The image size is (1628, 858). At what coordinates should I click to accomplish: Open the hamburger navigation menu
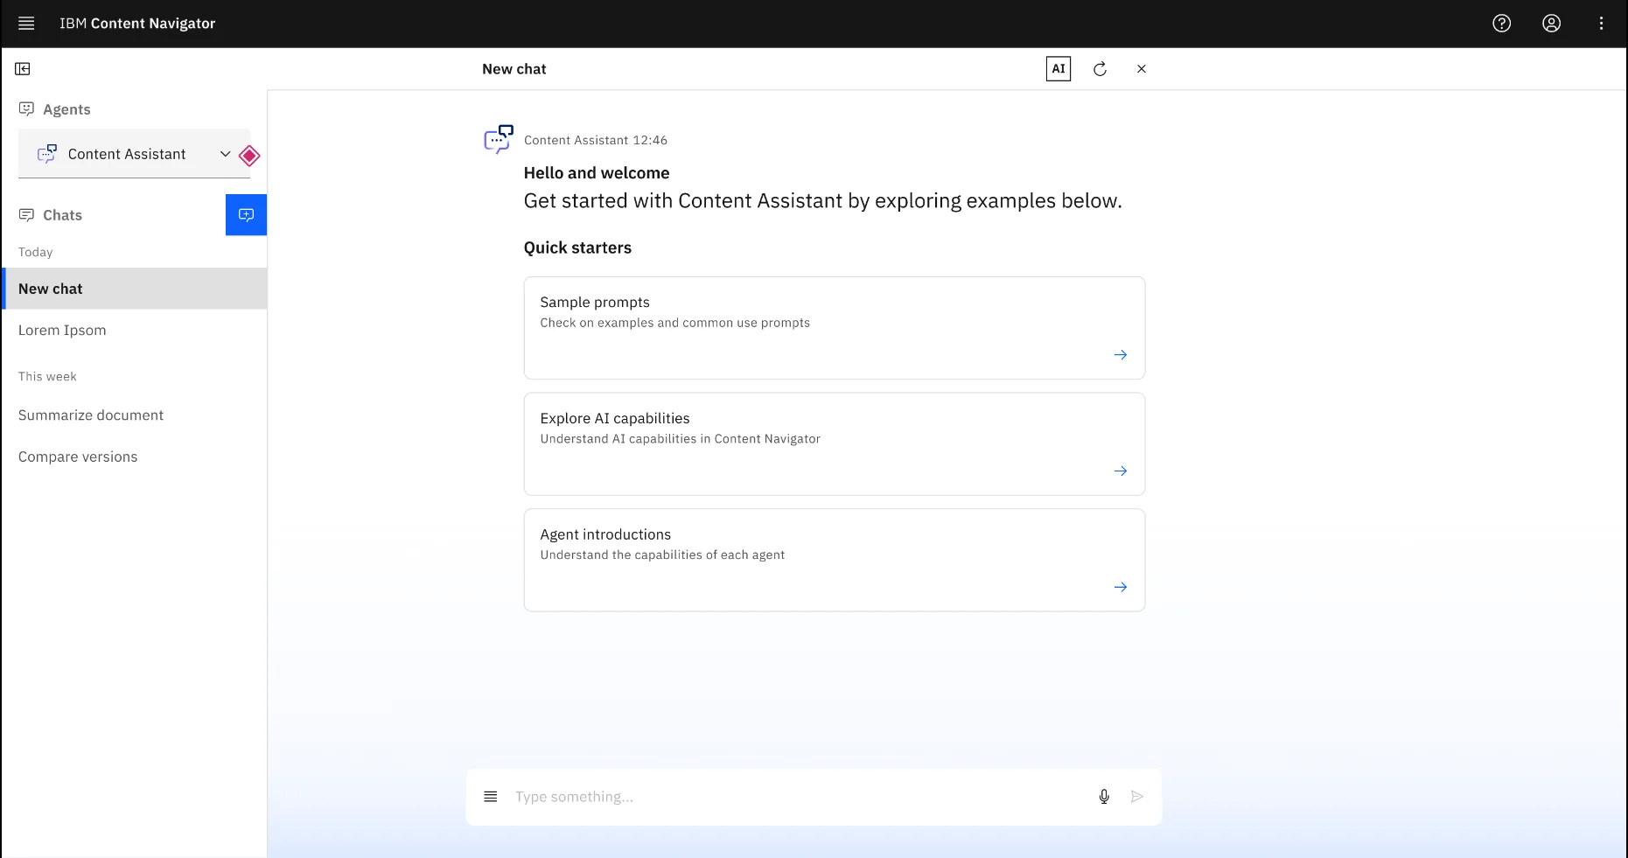tap(26, 24)
